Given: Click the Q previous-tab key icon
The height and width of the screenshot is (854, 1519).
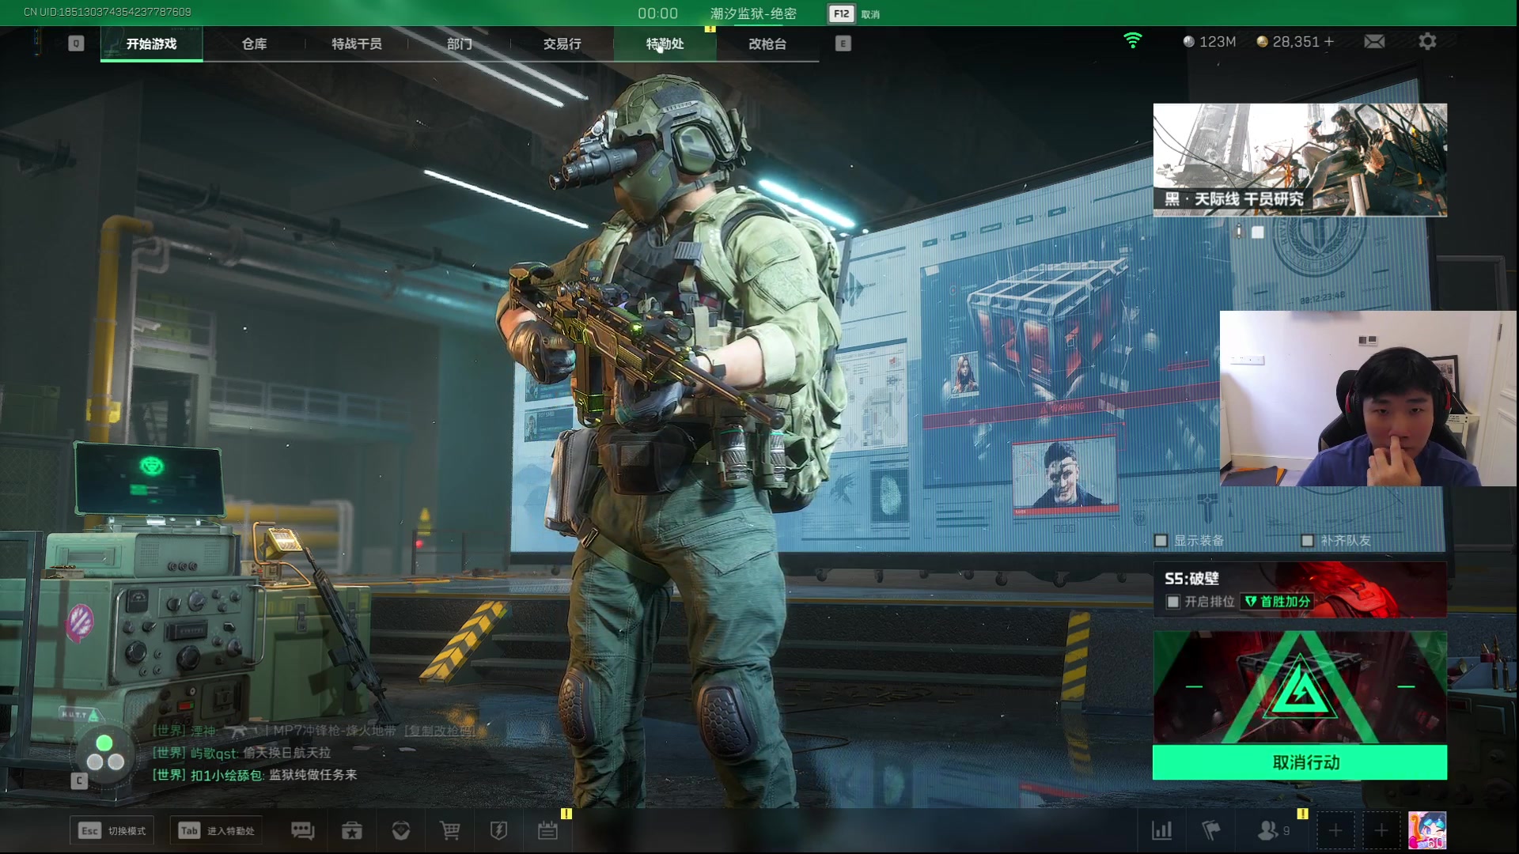Looking at the screenshot, I should [x=76, y=43].
